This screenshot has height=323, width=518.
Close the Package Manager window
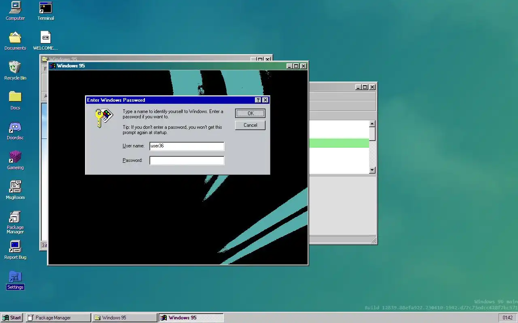click(372, 87)
